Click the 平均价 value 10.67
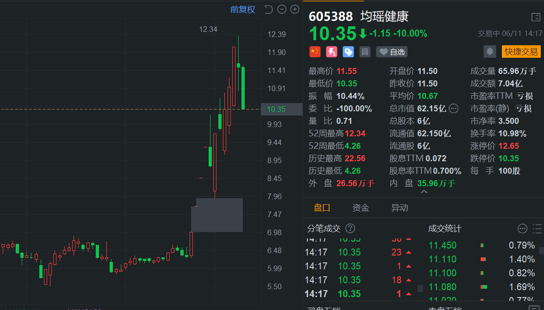544x310 pixels. [x=427, y=96]
